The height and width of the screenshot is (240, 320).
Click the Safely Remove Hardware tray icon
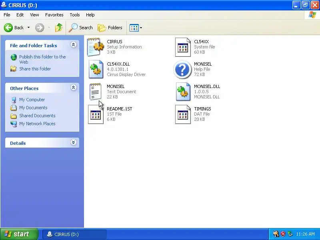tap(290, 234)
